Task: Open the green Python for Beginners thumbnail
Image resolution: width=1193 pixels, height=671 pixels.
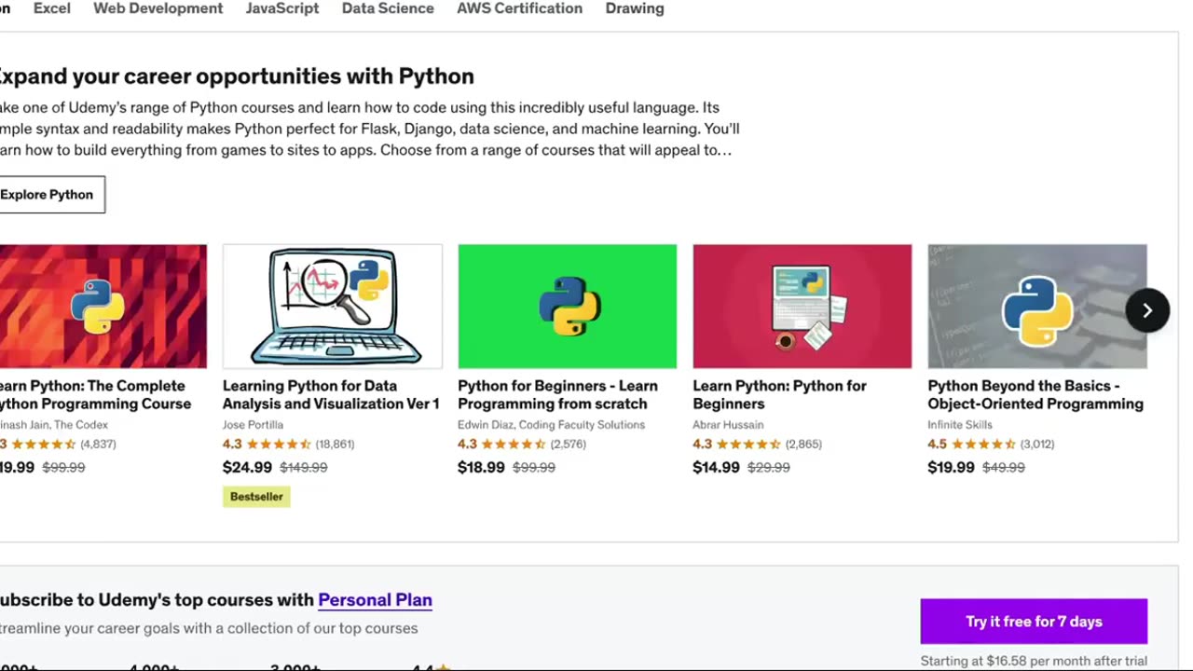Action: (x=568, y=307)
